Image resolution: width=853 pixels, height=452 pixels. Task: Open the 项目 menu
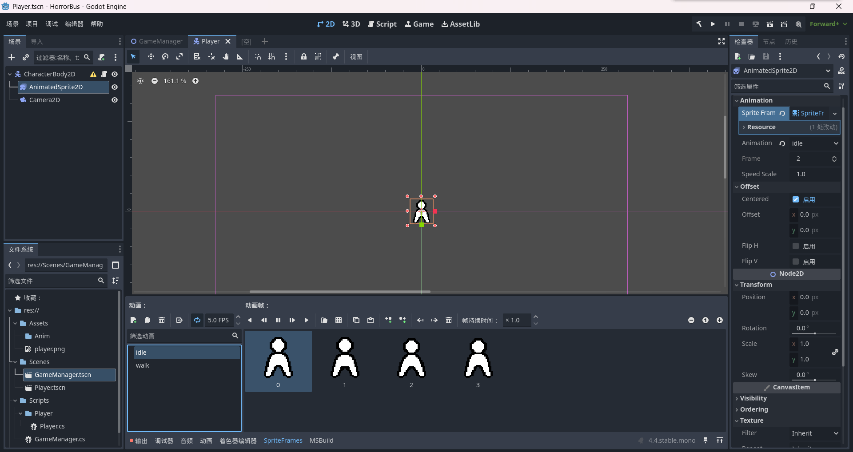click(32, 24)
